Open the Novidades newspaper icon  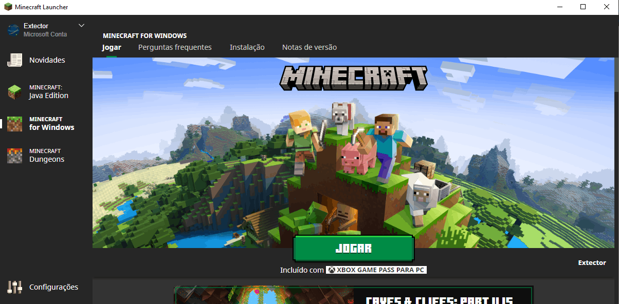[14, 60]
